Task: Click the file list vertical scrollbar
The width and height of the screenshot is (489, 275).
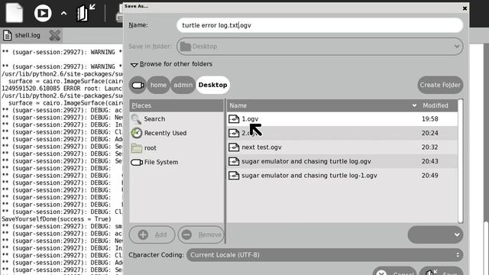Action: coord(461,161)
